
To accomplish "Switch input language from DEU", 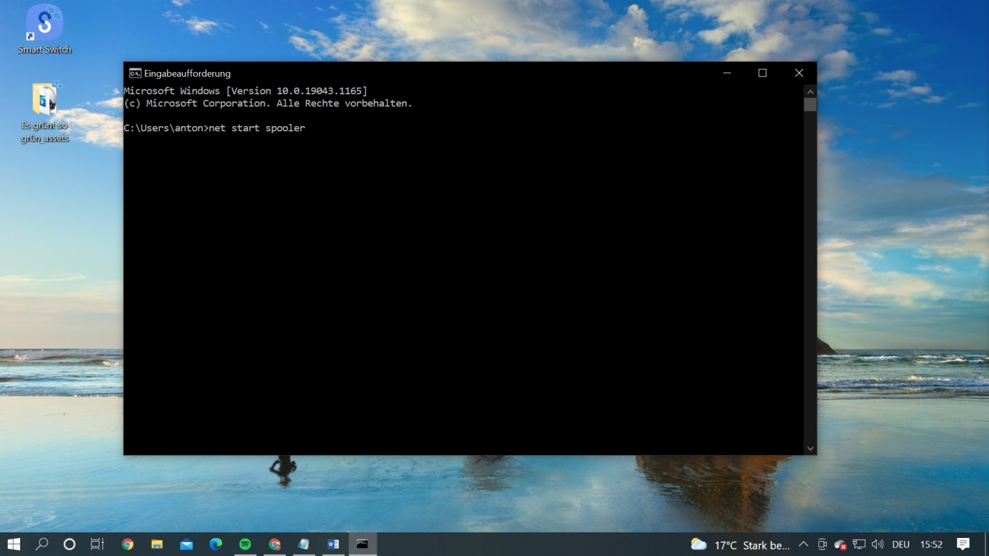I will [x=901, y=544].
